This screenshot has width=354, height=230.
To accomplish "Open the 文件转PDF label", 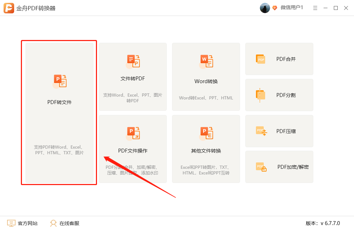I will click(133, 79).
